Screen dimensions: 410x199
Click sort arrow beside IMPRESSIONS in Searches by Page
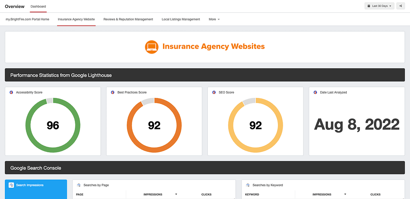176,194
